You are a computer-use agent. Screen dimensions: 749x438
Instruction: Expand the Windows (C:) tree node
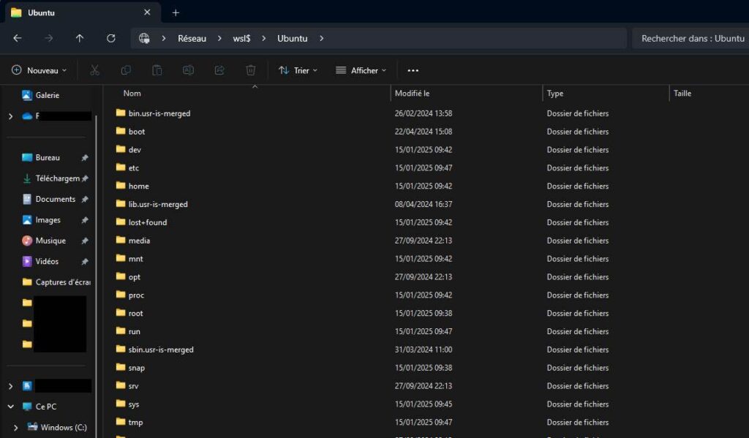[x=16, y=427]
